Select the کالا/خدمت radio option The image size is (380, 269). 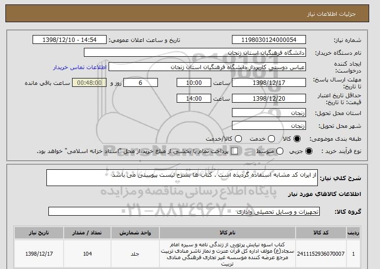(x=238, y=139)
